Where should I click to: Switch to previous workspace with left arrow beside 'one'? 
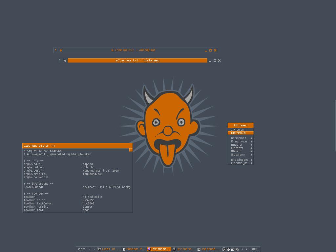tap(90, 249)
